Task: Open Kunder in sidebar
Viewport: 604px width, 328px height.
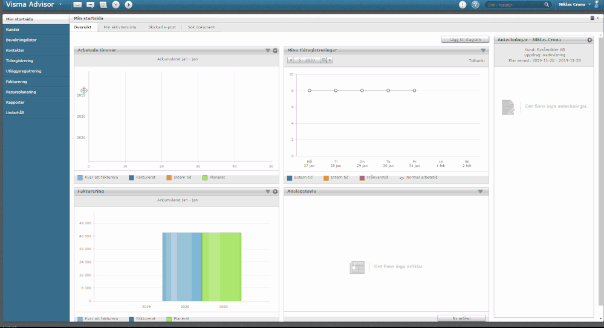Action: pyautogui.click(x=36, y=29)
